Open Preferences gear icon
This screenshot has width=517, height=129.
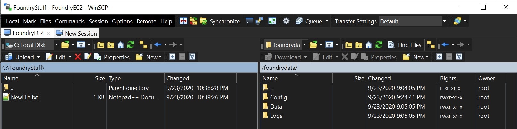(286, 21)
